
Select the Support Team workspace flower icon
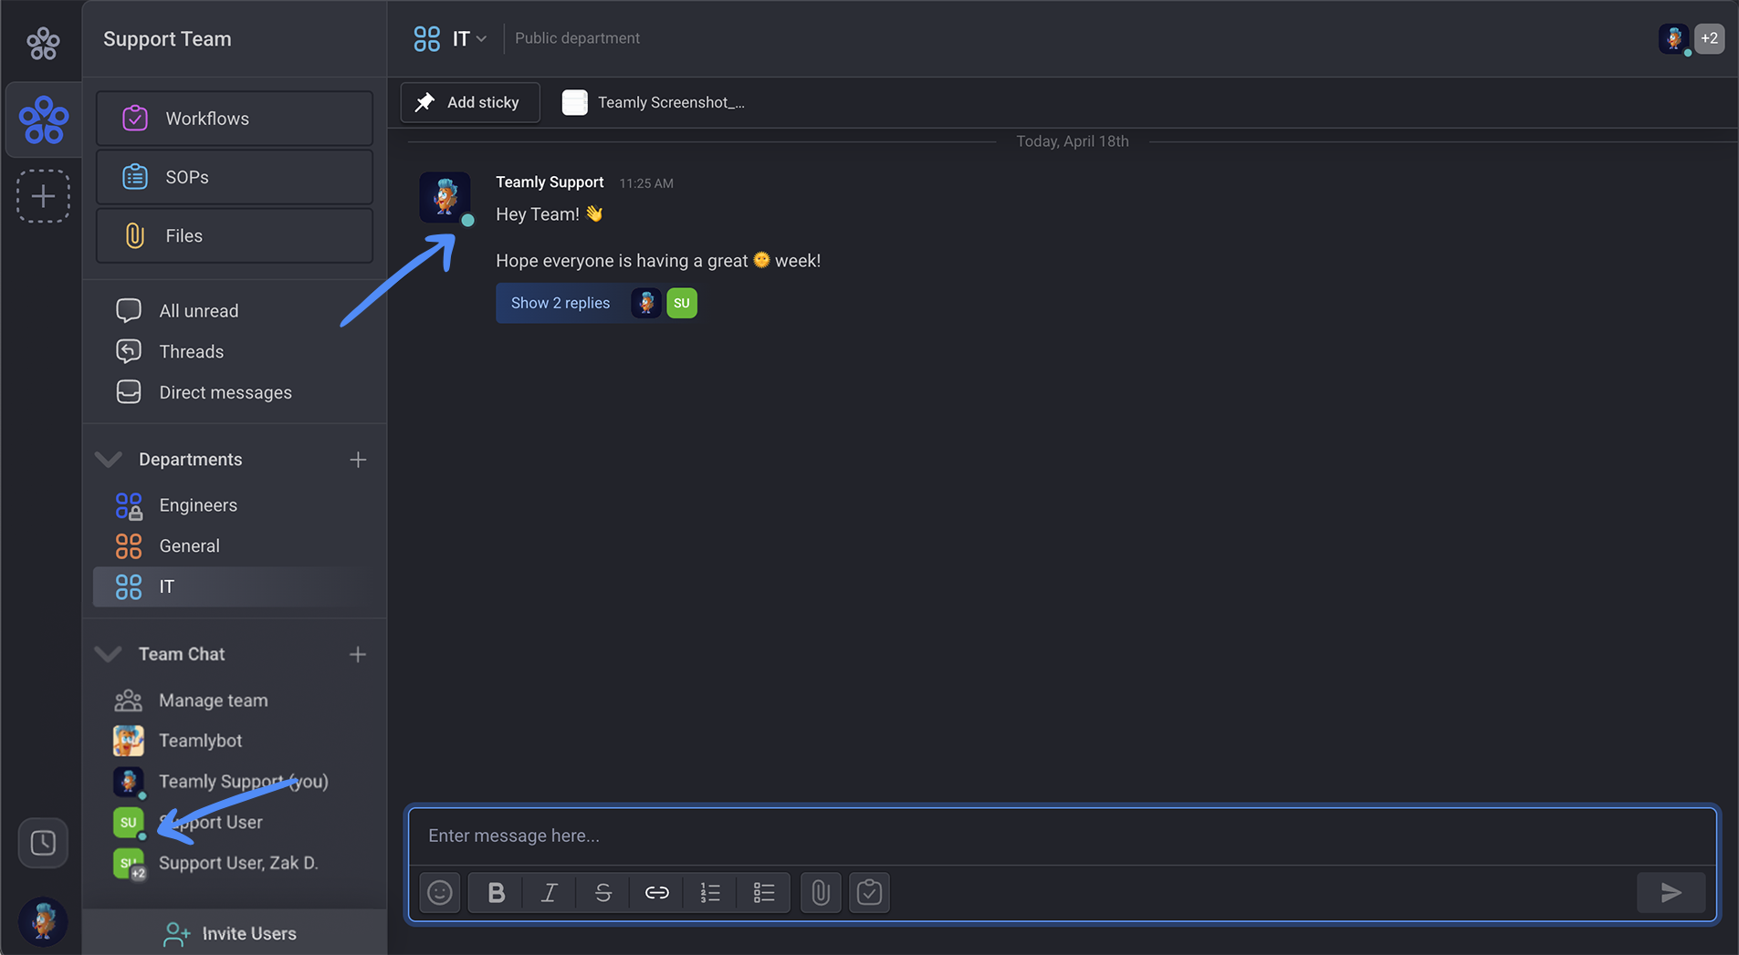[x=43, y=119]
